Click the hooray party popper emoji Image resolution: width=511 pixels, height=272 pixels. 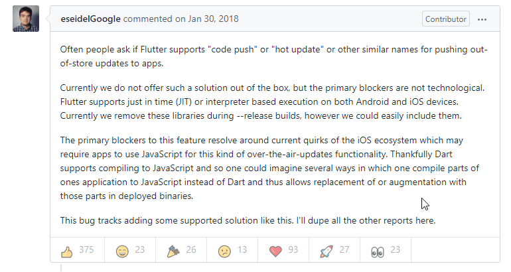coord(173,251)
